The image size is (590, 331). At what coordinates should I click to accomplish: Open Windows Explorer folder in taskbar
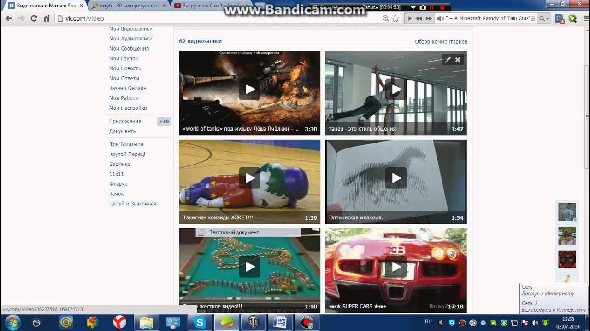tap(146, 322)
